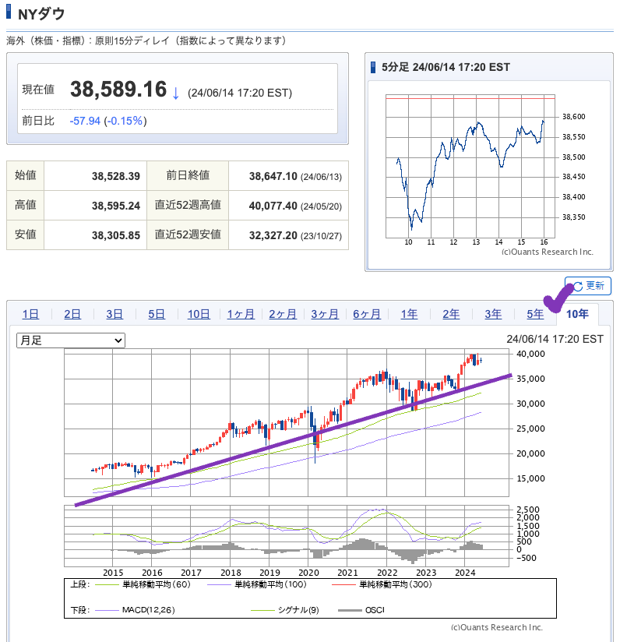
Task: Switch chart to 5日 tab
Action: tap(157, 314)
